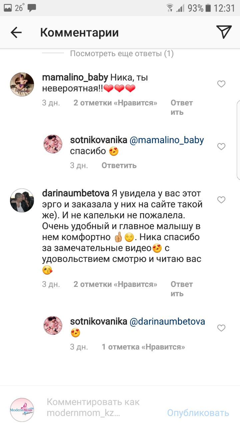Like sotnikovanika's reply to darinaumbetova
This screenshot has height=428, width=240.
[221, 328]
